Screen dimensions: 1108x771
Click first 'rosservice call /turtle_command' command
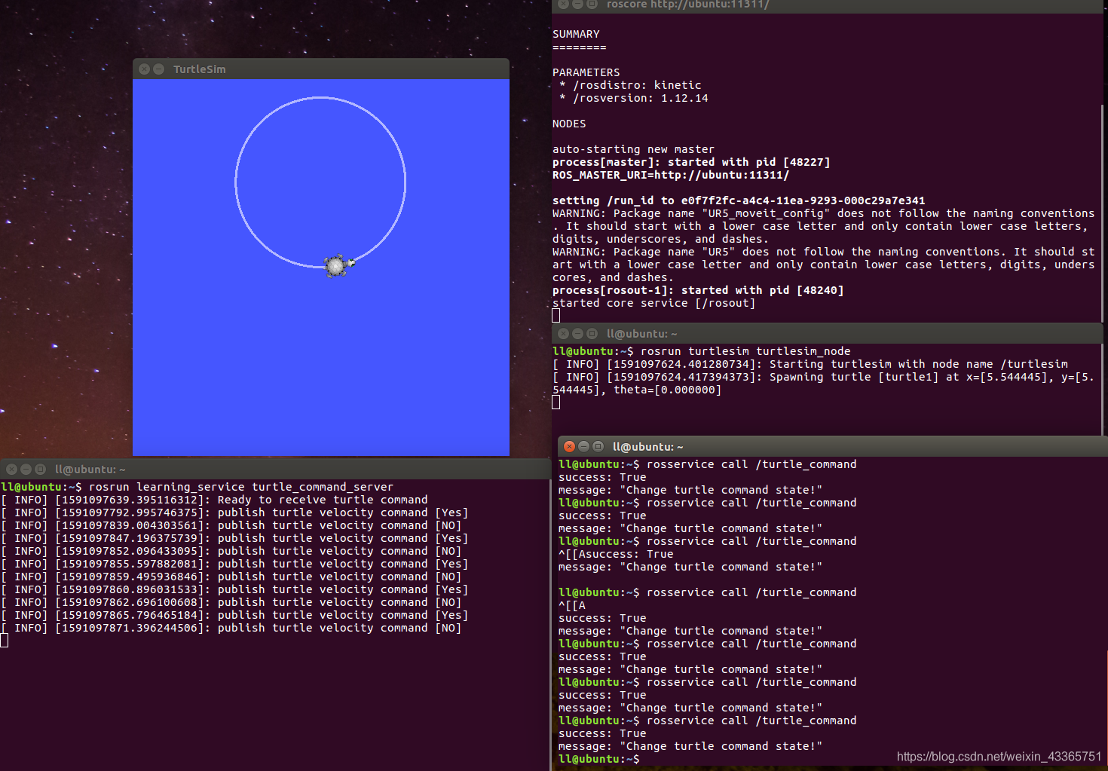(x=751, y=464)
